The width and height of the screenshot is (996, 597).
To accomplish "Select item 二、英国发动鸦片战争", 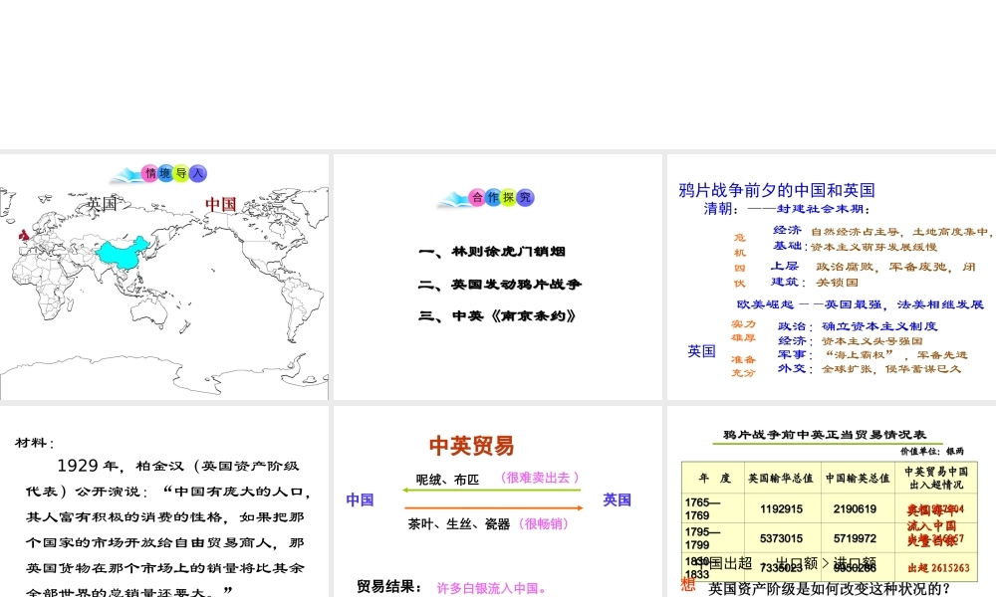I will pos(500,285).
